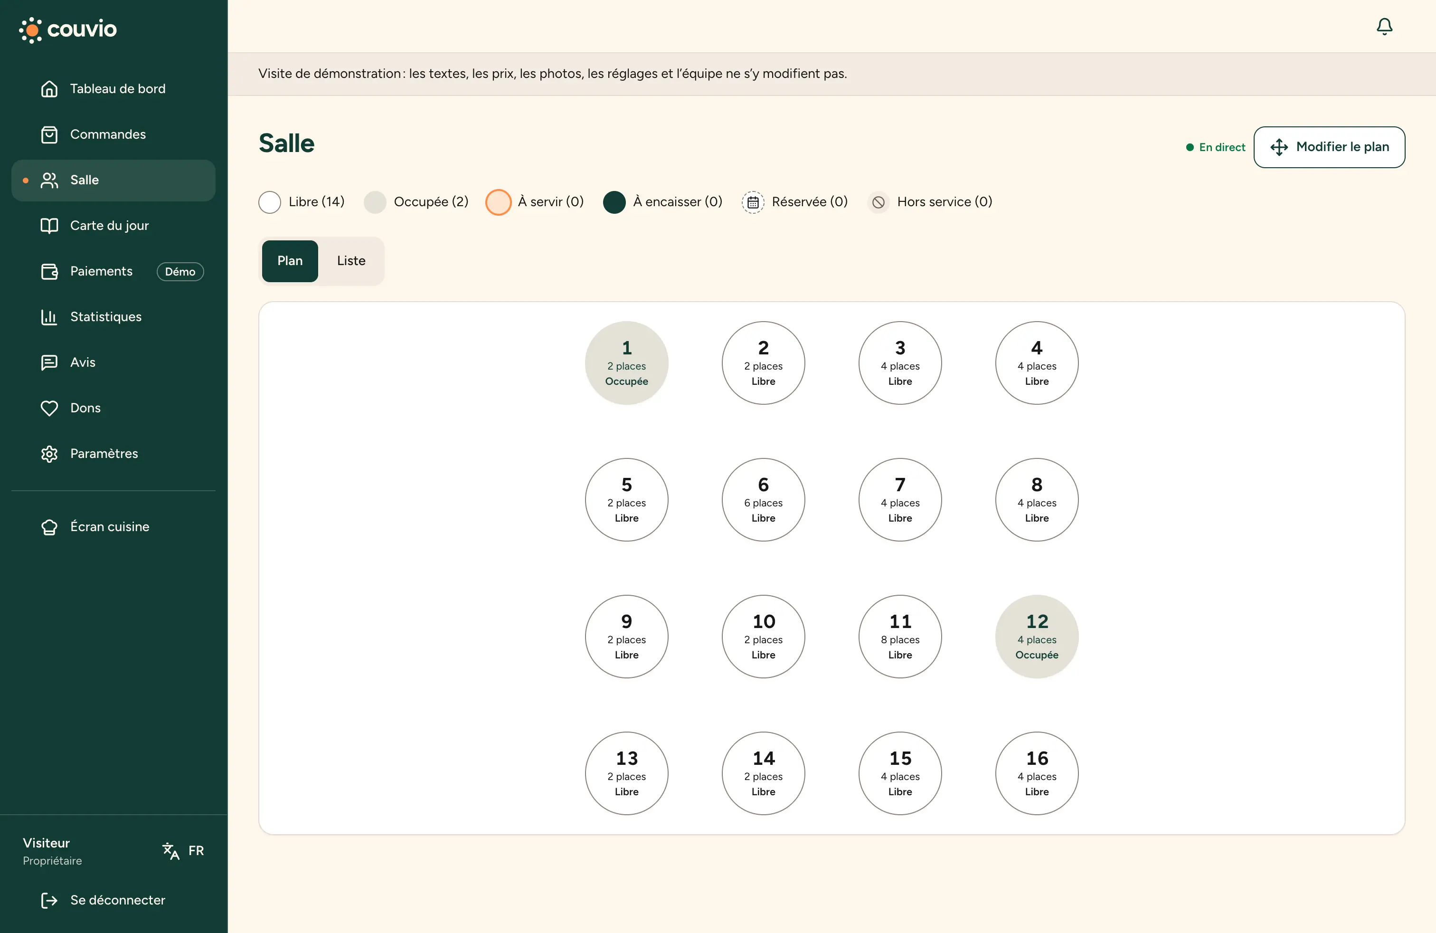Click the Carte du jour book icon
1436x933 pixels.
tap(49, 226)
